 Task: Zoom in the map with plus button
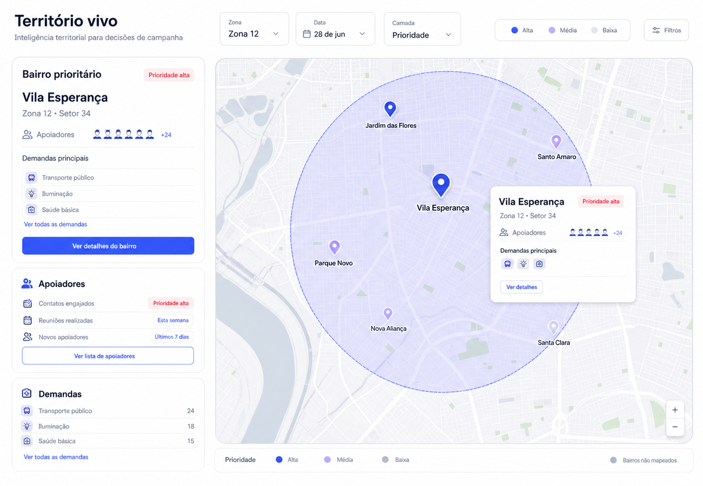pyautogui.click(x=675, y=410)
